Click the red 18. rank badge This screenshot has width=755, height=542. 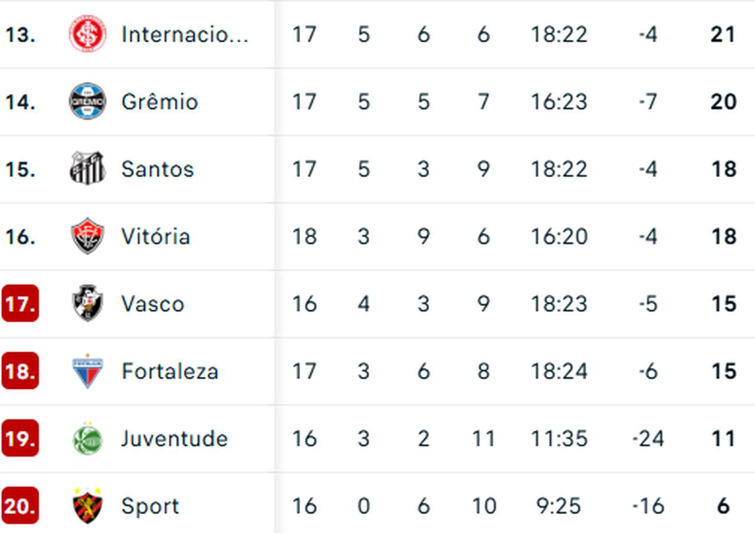[20, 371]
